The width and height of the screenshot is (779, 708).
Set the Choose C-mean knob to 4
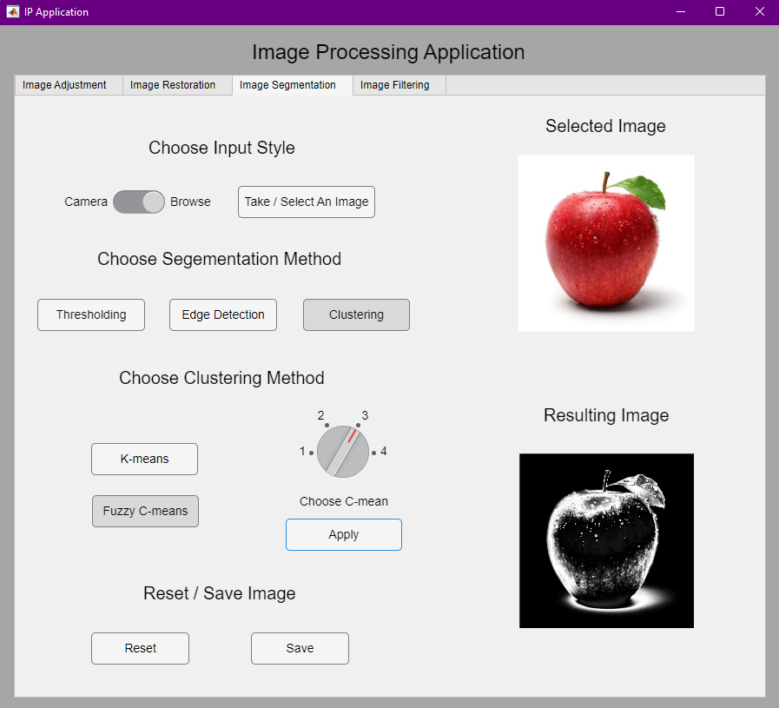pos(377,451)
